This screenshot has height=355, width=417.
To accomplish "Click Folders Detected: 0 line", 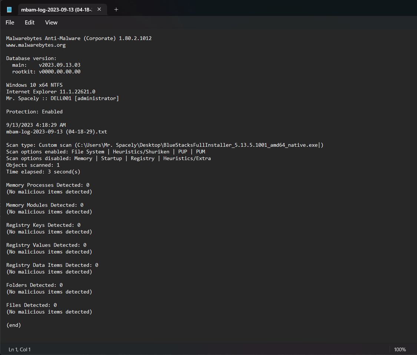I will (x=34, y=285).
